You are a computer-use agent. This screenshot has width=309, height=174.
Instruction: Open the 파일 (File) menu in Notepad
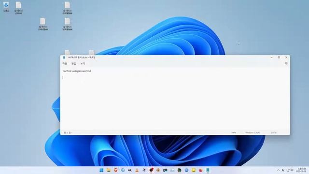click(65, 63)
